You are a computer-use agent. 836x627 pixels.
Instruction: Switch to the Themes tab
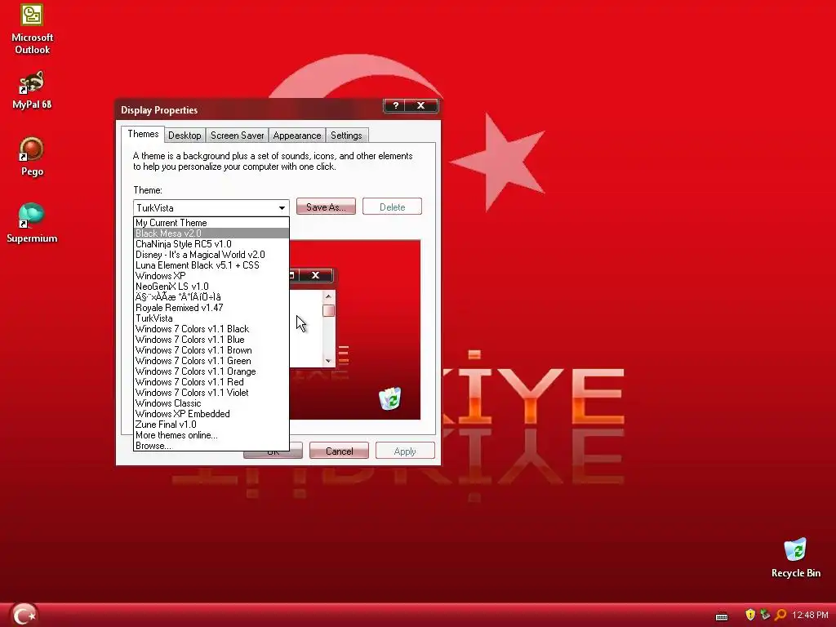[143, 134]
